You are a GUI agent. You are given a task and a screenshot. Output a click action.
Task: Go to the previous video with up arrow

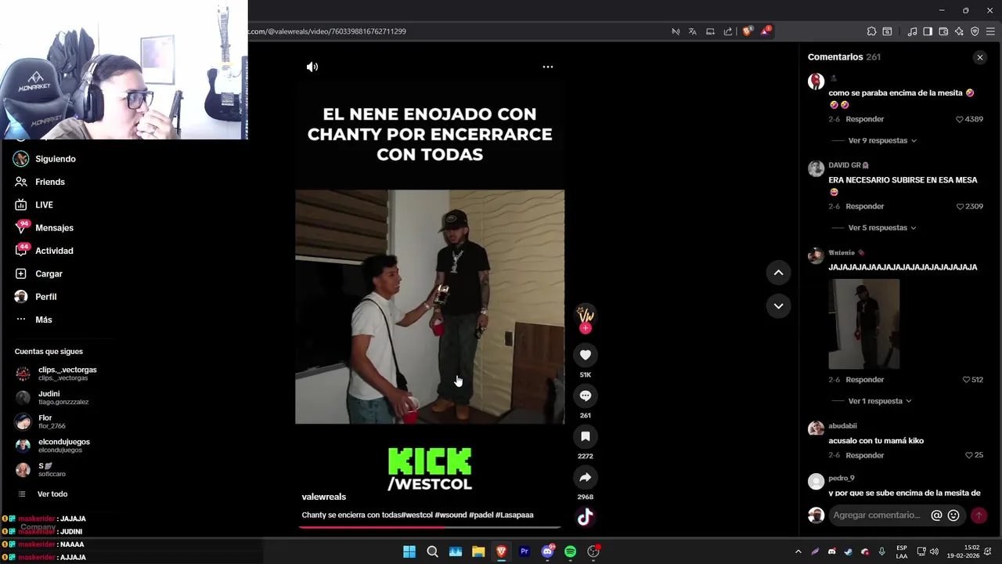click(x=778, y=273)
